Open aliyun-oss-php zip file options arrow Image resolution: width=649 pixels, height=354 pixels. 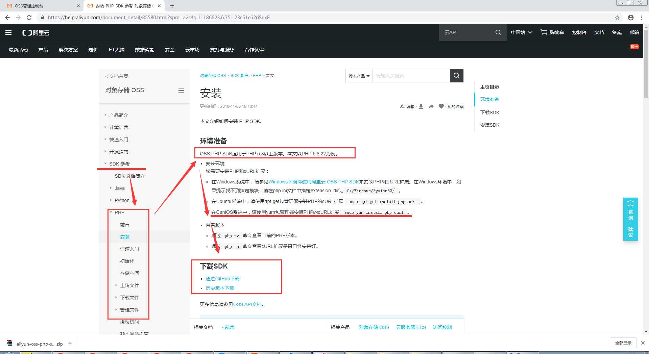pos(70,344)
